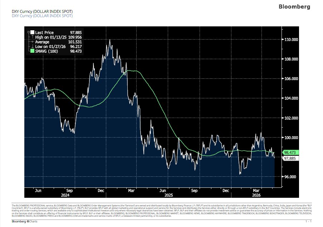Click the Bloomberg logo at top right
The image size is (323, 227).
click(294, 6)
